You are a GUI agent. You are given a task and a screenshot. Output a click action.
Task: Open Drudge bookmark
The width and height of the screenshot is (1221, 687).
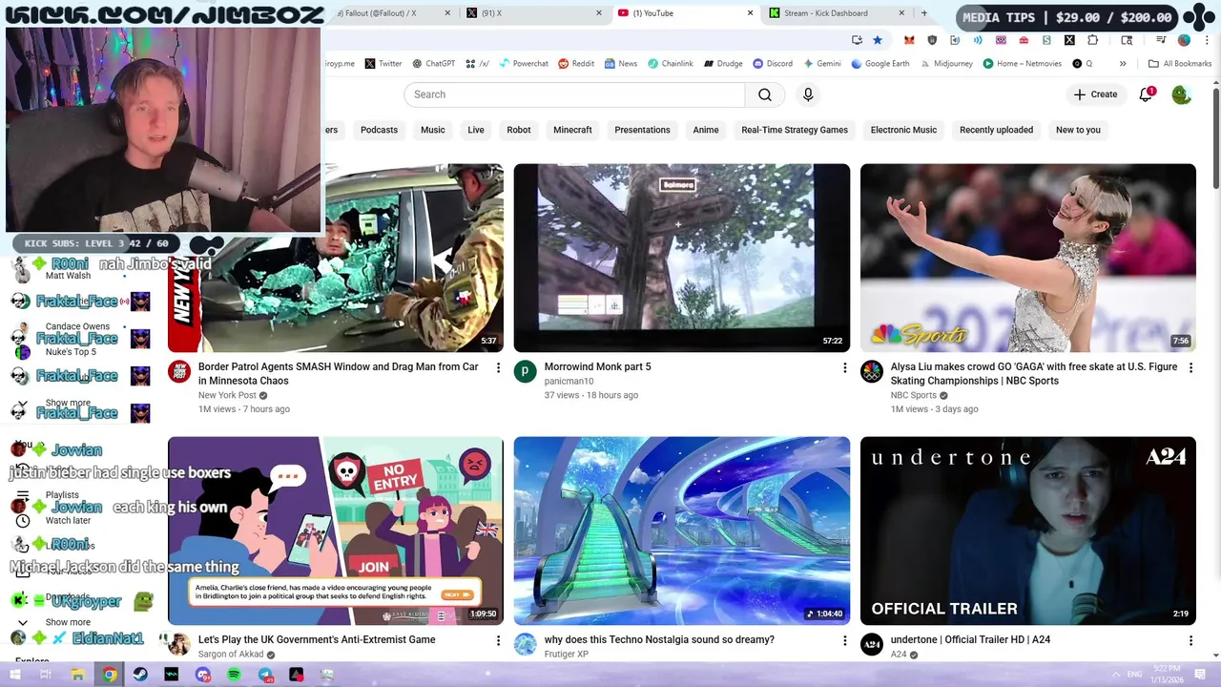point(723,64)
